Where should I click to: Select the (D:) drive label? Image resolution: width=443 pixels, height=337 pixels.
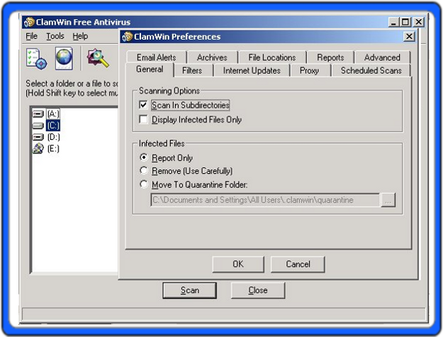coord(53,137)
